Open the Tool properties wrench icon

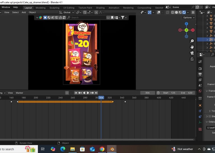pos(200,61)
